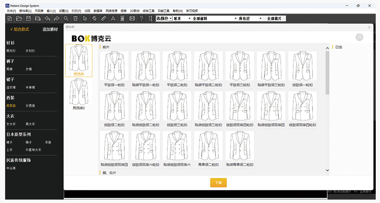Click the undo arrow icon

point(47,19)
